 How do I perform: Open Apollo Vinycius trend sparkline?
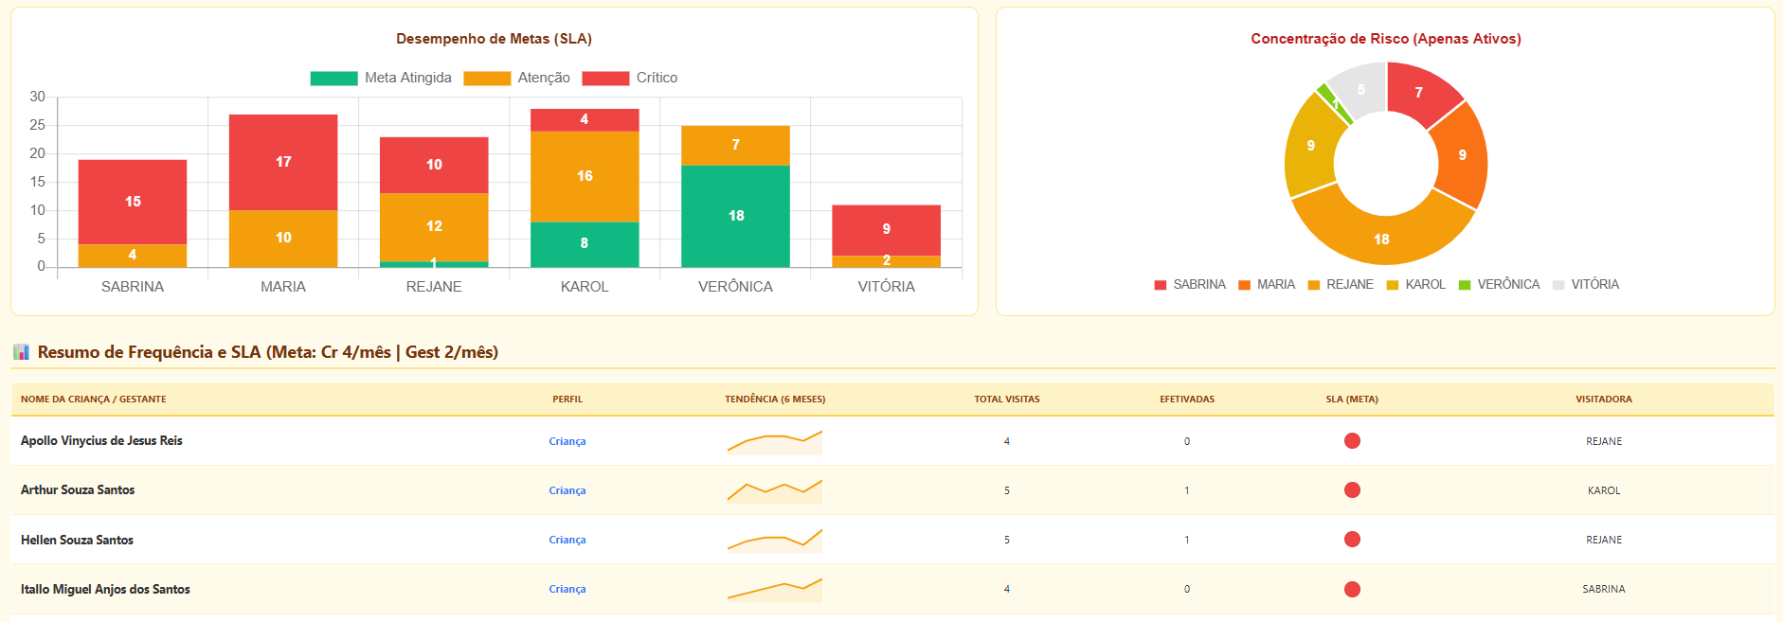tap(774, 442)
